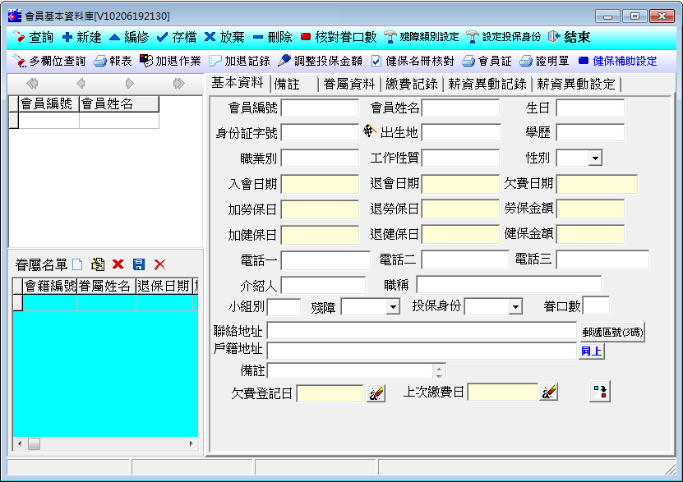The image size is (683, 482).
Task: Delete the record via 刪除 icon
Action: pyautogui.click(x=258, y=37)
